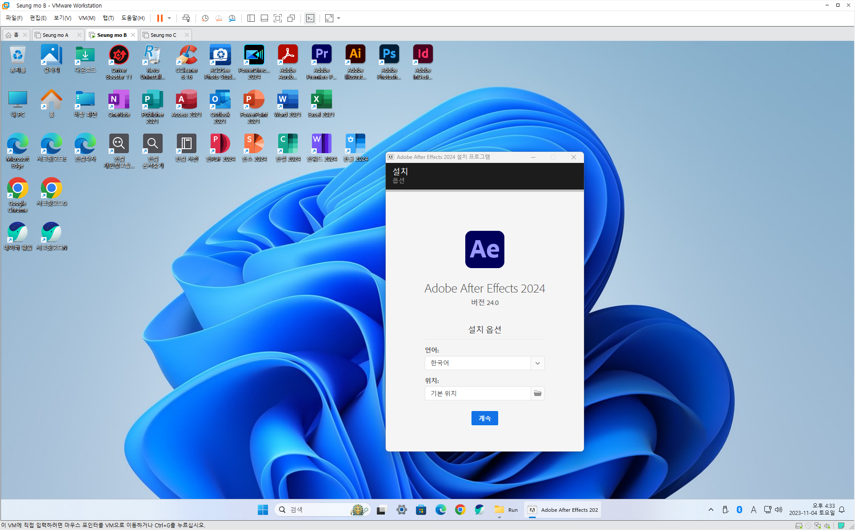855x530 pixels.
Task: Open the VM(M) menu
Action: click(87, 18)
